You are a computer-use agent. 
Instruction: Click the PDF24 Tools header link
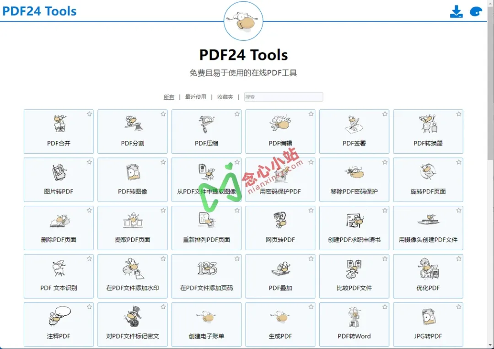[39, 11]
